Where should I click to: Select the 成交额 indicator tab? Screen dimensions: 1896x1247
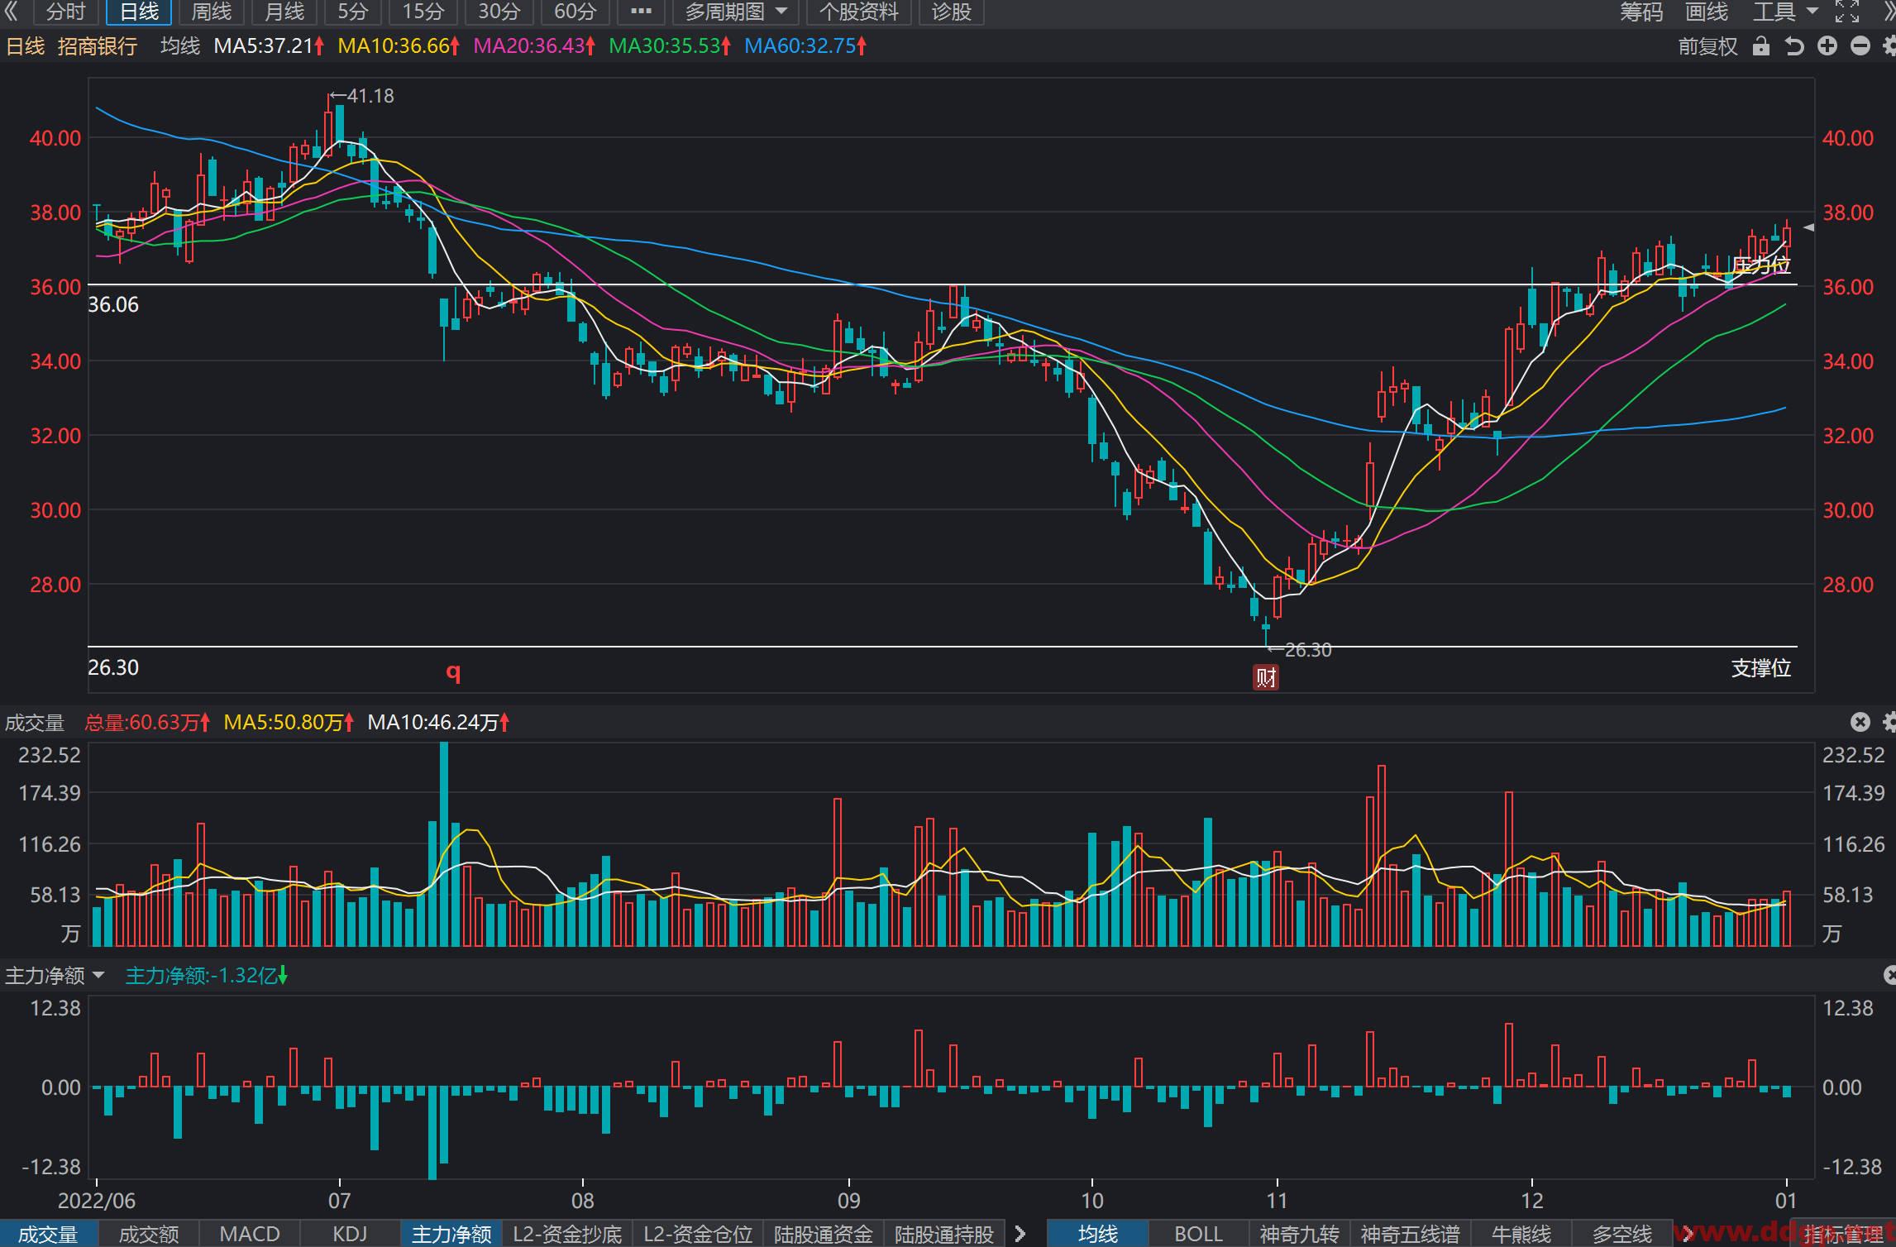point(149,1235)
